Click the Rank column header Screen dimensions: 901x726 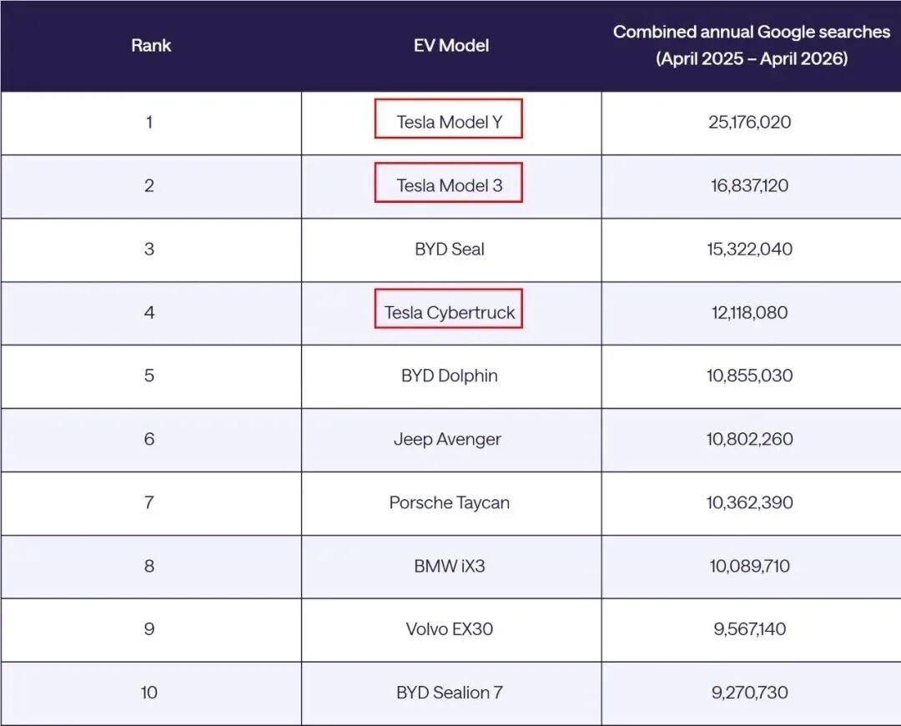151,45
